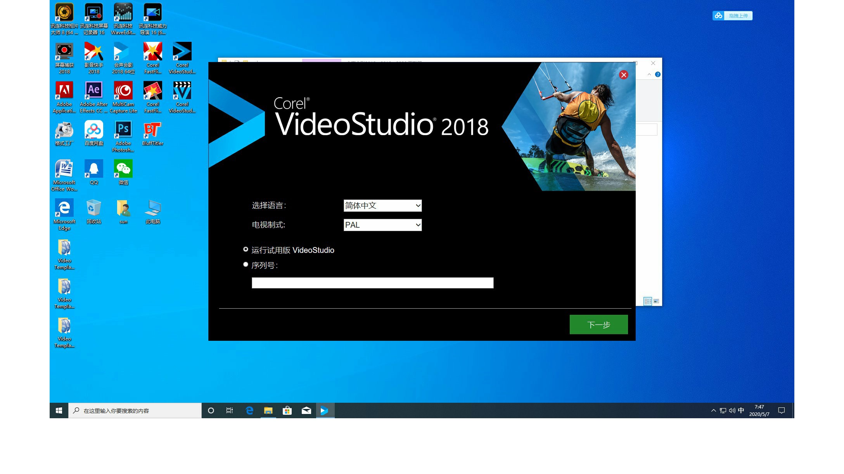Screen dimensions: 844x474
Task: Open volume control tray icon
Action: pos(732,410)
